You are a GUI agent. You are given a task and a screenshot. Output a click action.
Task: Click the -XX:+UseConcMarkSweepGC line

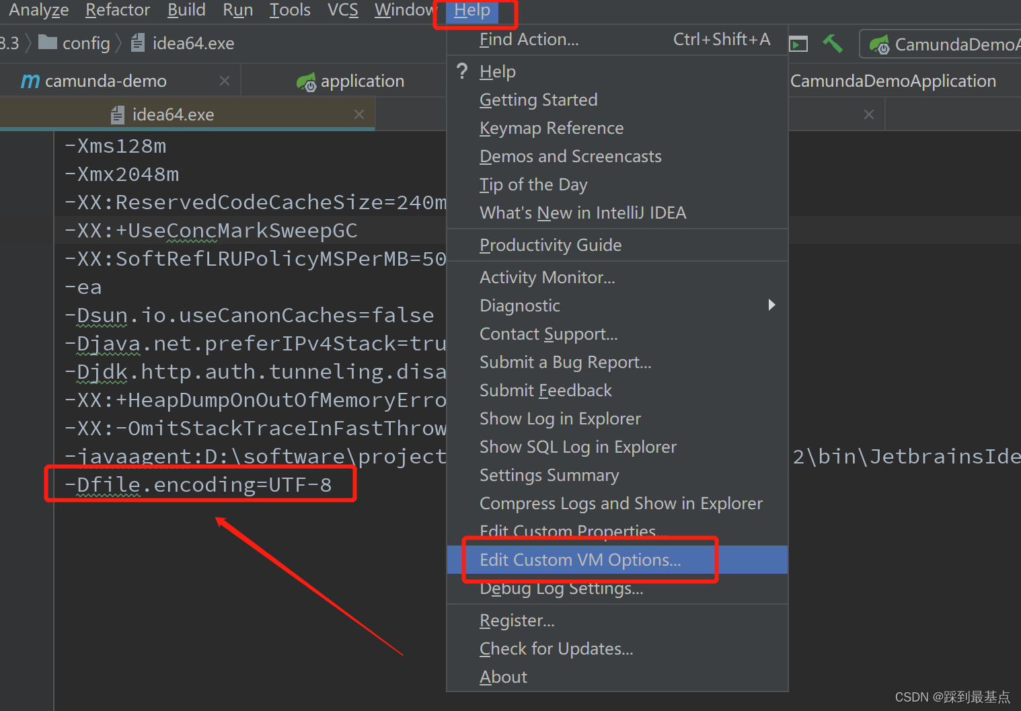[211, 231]
